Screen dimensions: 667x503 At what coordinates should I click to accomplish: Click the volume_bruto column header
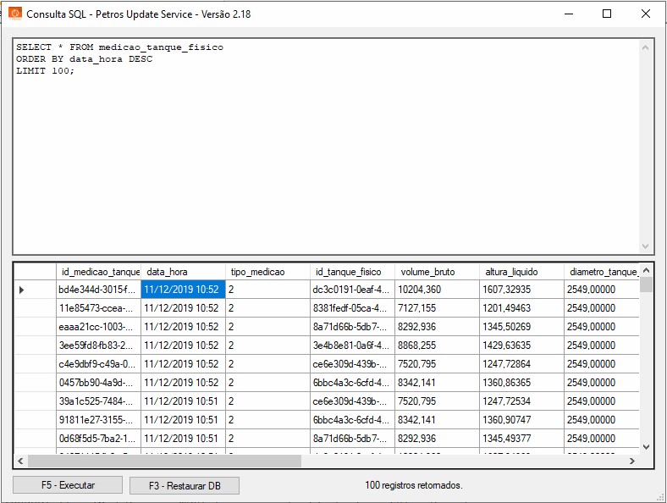click(436, 272)
